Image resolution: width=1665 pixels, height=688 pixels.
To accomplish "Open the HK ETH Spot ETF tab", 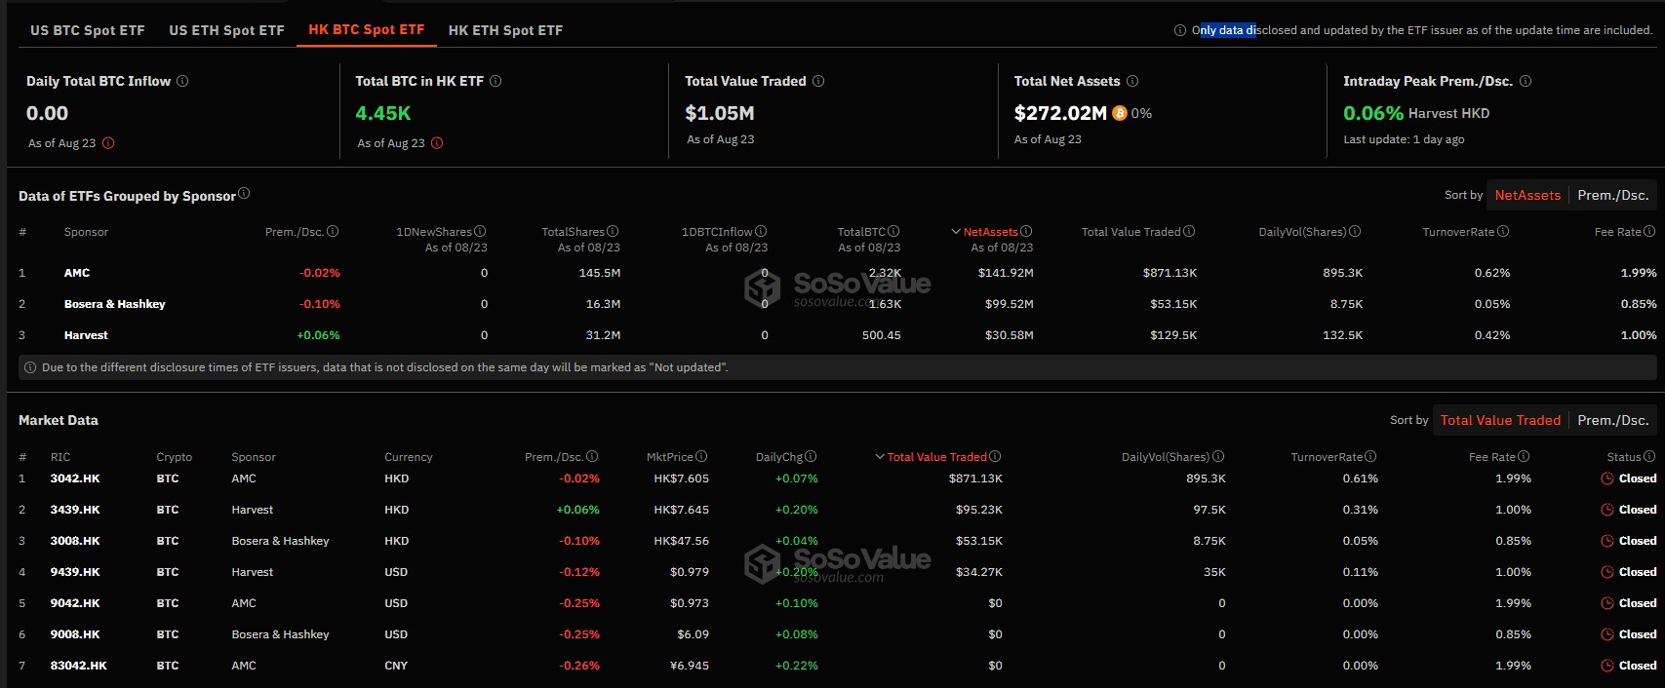I will (505, 30).
